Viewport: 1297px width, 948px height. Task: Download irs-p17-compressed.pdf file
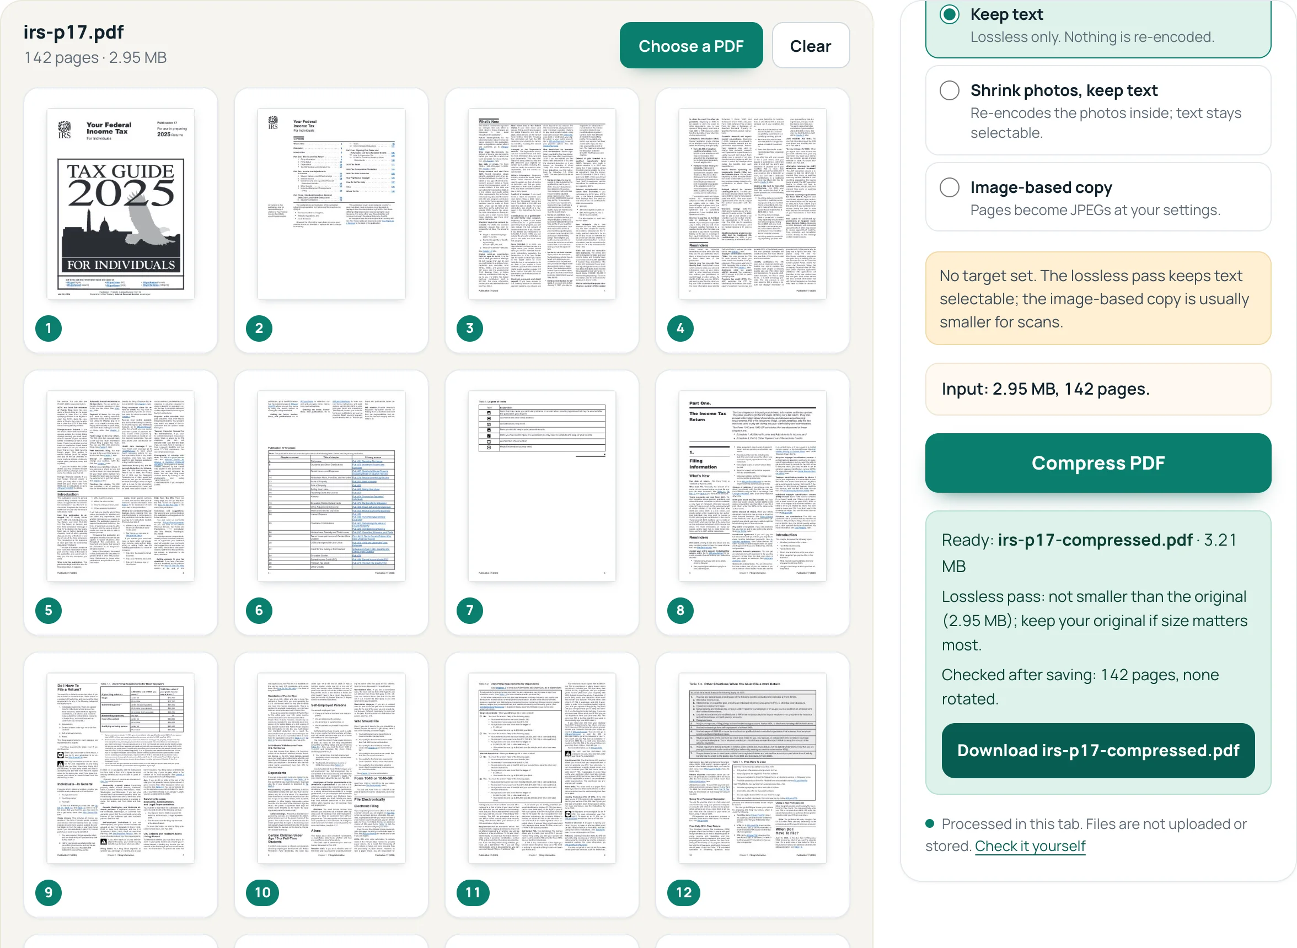point(1098,751)
